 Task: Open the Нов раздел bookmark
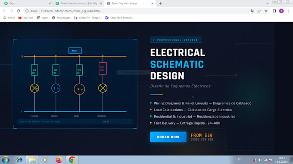click(x=61, y=18)
